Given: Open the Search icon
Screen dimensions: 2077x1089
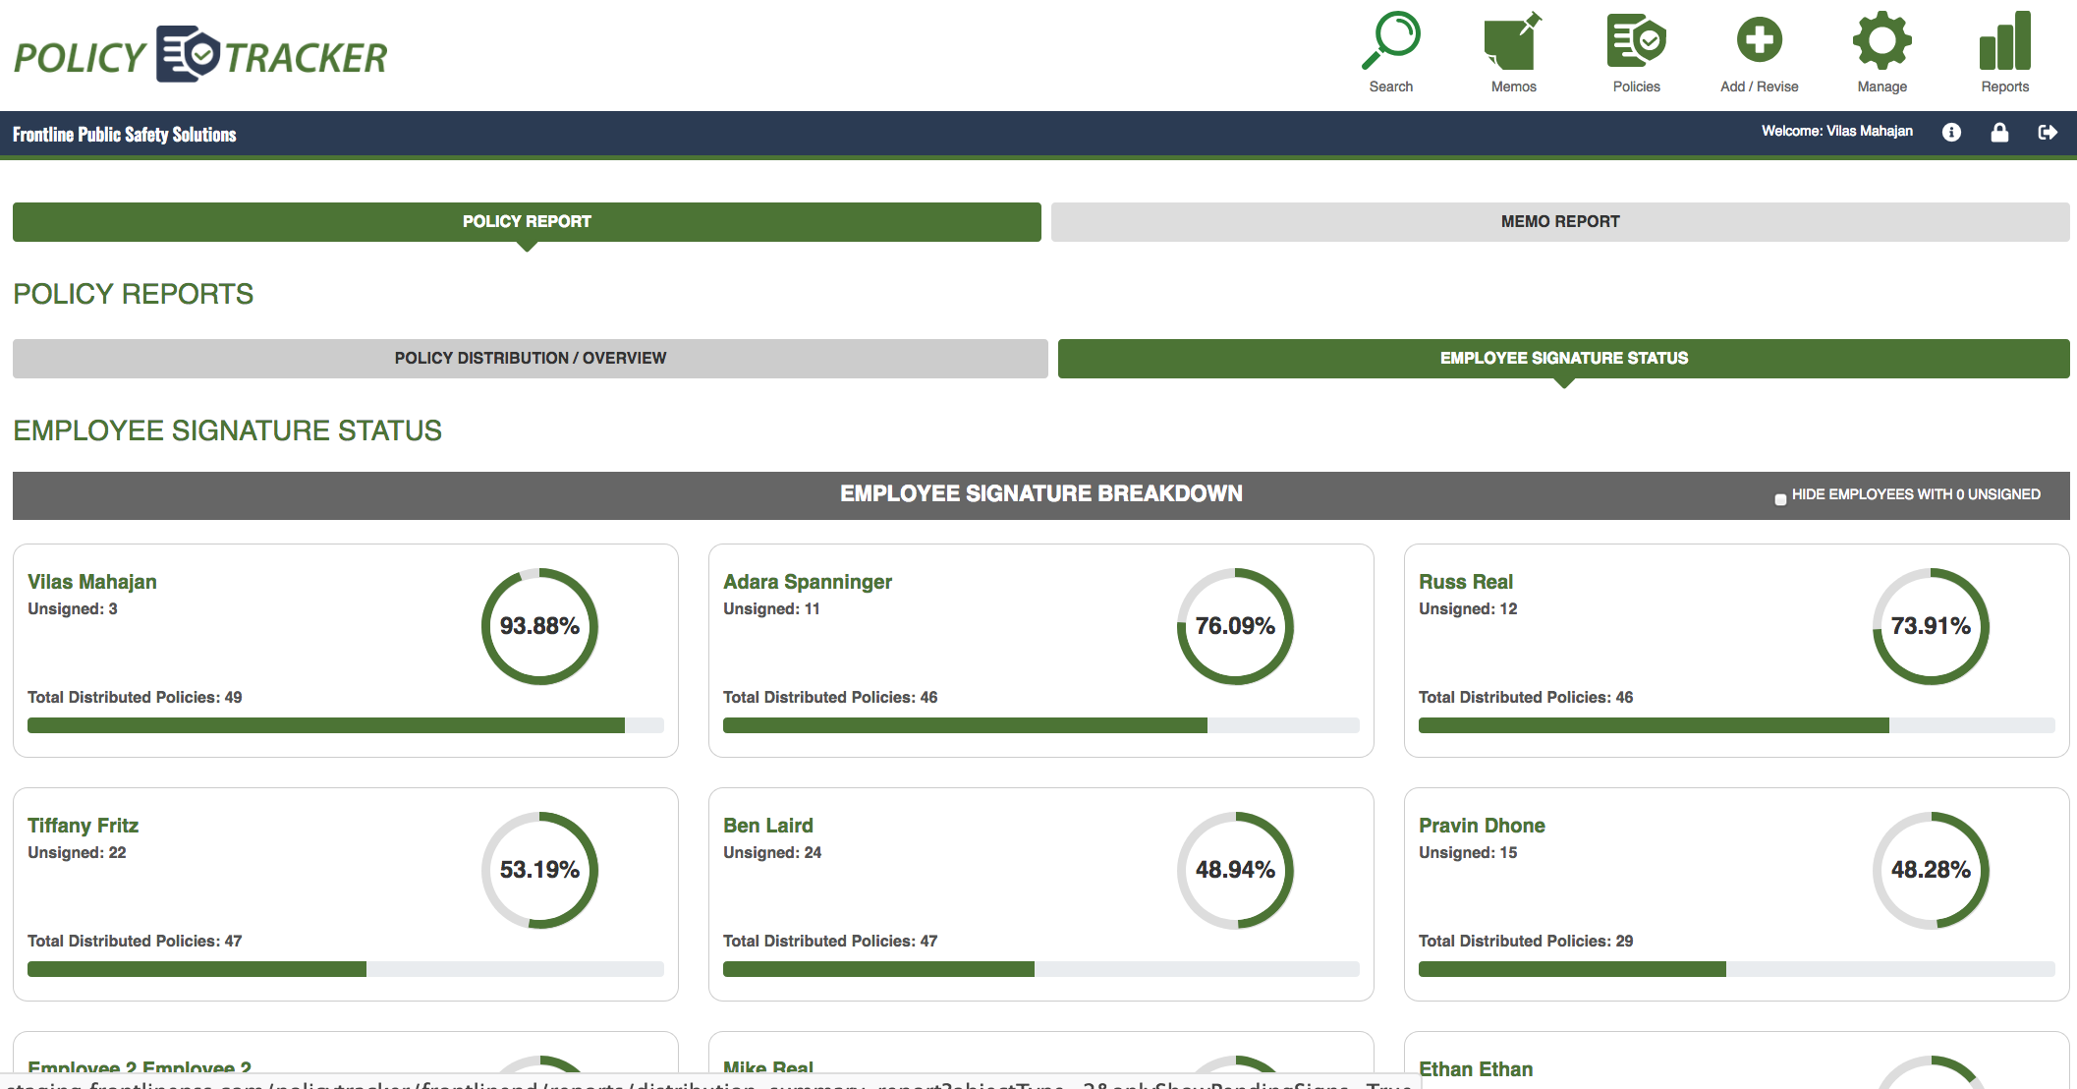Looking at the screenshot, I should (1391, 39).
